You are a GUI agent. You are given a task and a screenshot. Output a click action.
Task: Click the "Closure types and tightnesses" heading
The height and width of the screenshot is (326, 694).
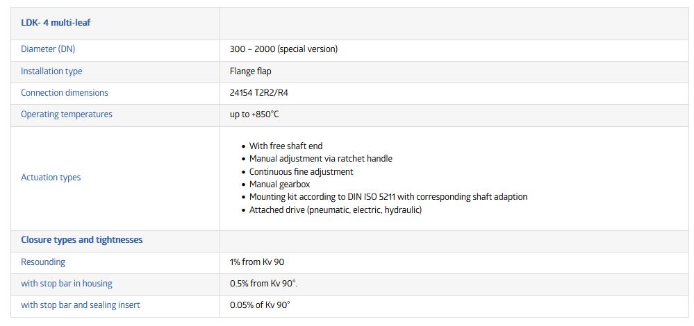pyautogui.click(x=82, y=240)
